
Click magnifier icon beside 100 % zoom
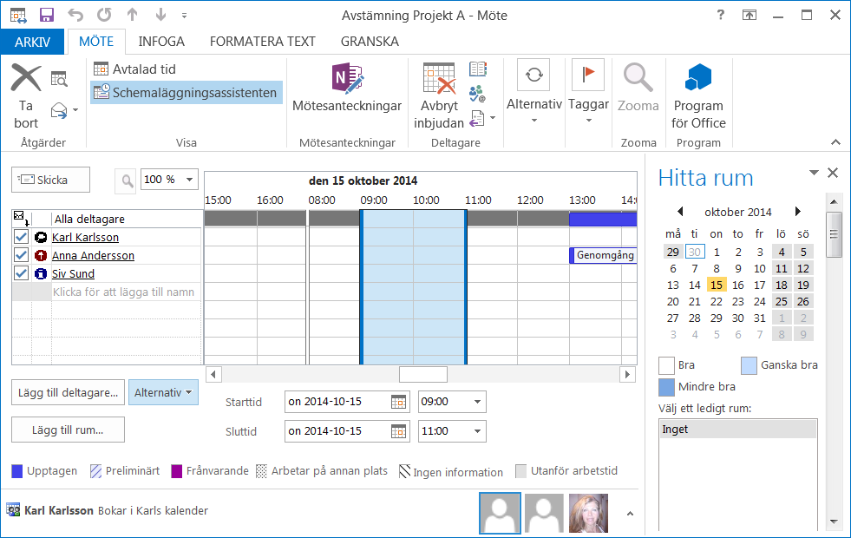(127, 180)
